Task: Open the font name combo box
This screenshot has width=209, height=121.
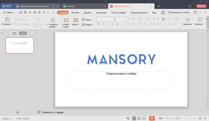Action: (105, 19)
